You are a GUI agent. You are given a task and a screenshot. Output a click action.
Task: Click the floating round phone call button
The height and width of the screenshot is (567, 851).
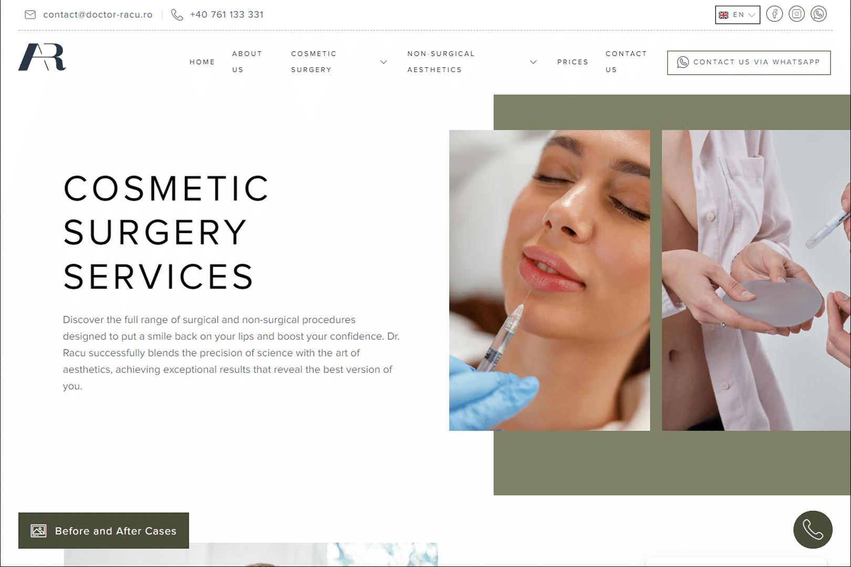(x=813, y=530)
